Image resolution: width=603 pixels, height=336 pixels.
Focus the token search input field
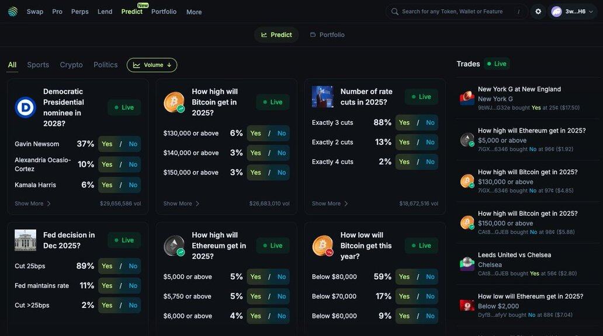456,12
